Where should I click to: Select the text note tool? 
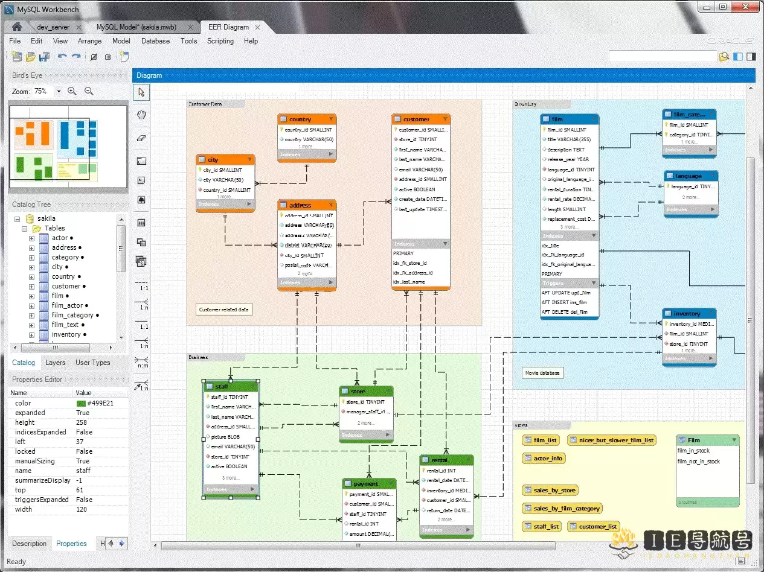point(141,180)
